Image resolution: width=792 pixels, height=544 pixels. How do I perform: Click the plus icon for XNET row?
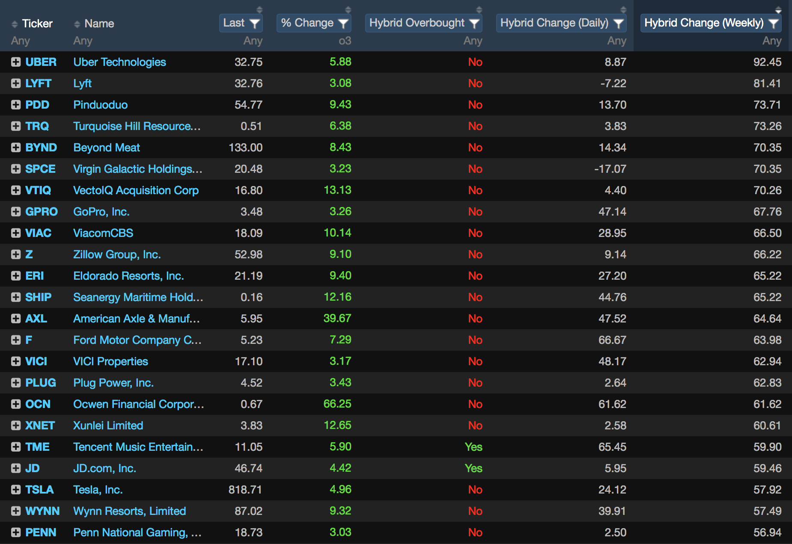tap(16, 426)
